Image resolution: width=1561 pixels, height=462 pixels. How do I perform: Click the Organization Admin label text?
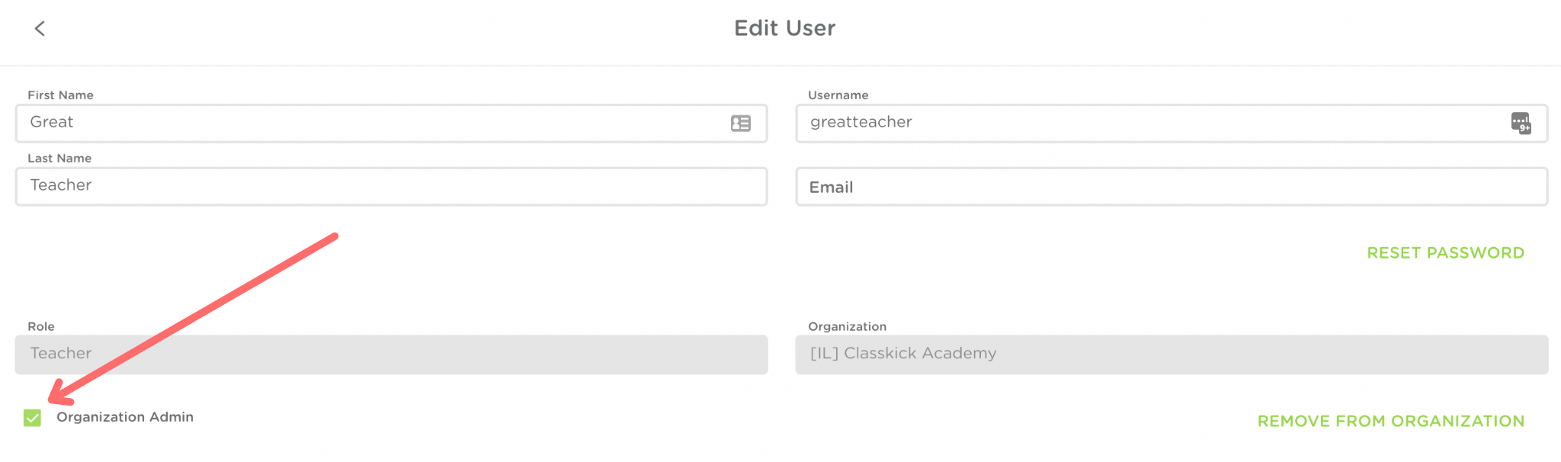pyautogui.click(x=125, y=417)
